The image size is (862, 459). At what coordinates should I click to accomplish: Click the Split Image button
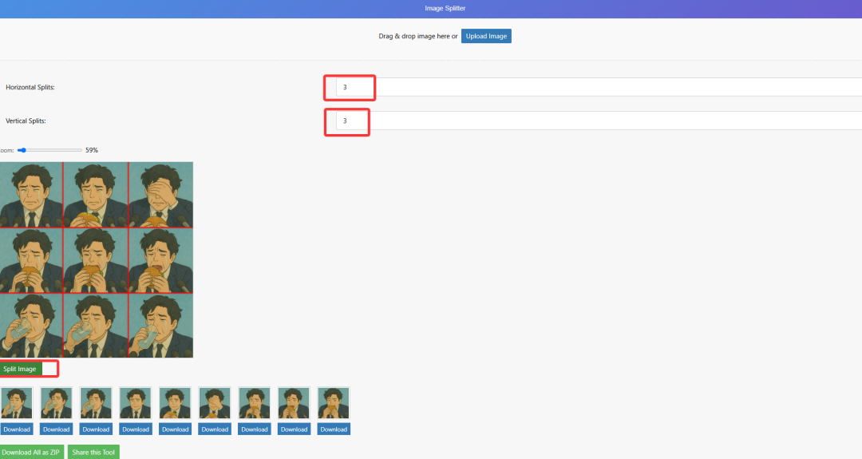[x=21, y=369]
